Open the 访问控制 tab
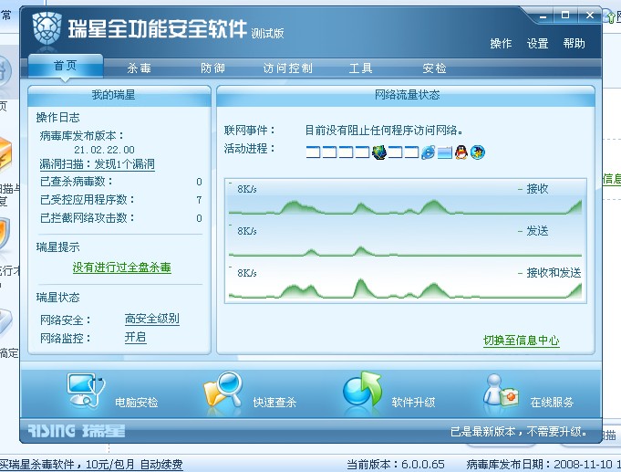Viewport: 621px width, 472px height. (x=288, y=68)
